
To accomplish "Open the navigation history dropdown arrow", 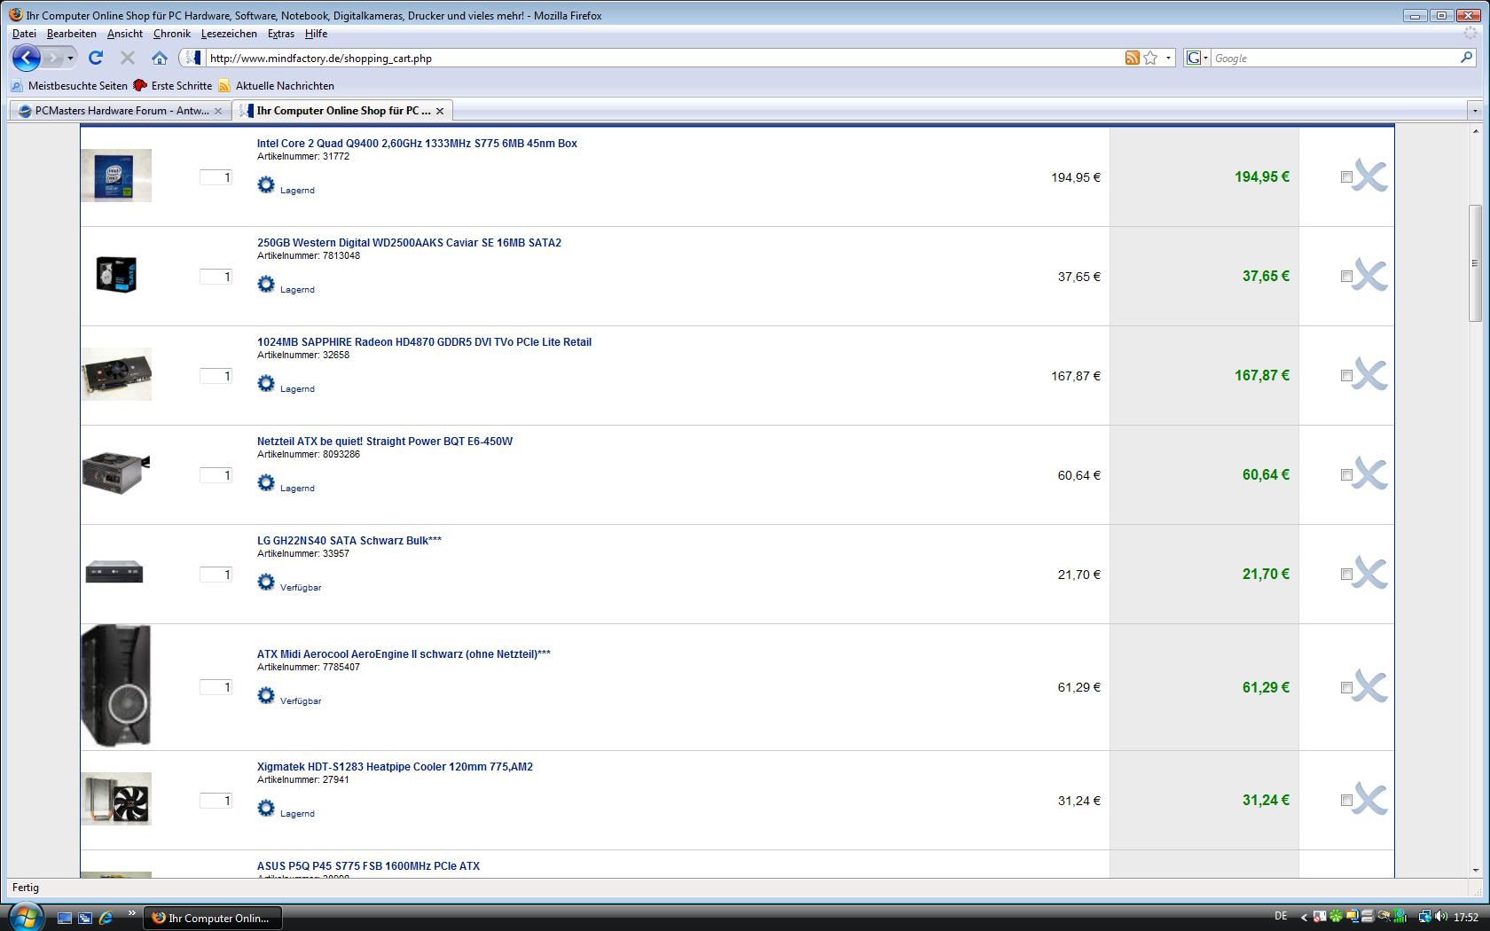I will tap(71, 59).
